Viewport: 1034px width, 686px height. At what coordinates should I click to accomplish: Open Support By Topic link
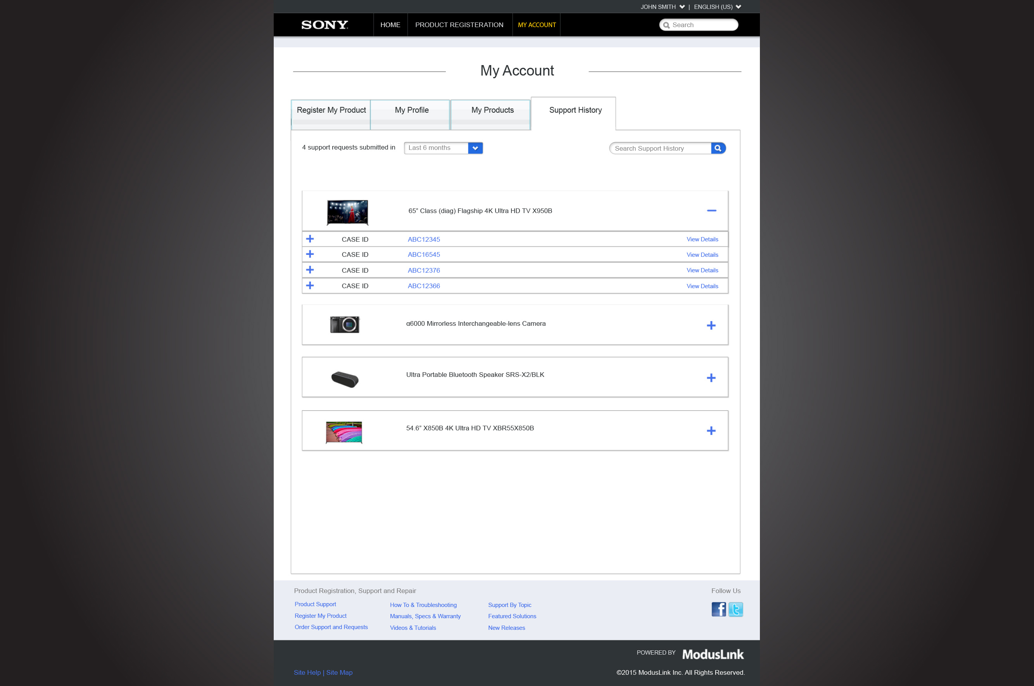coord(509,605)
